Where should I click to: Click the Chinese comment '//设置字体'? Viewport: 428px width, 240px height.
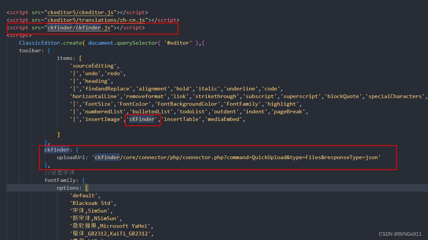[60, 172]
